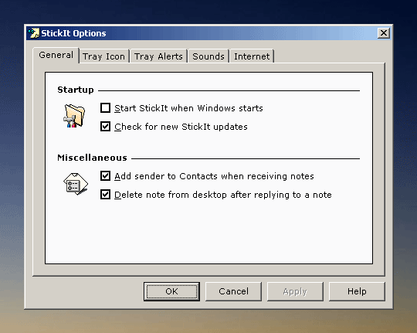Switch to the Sounds tab
Screen dimensions: 417x333
point(208,56)
